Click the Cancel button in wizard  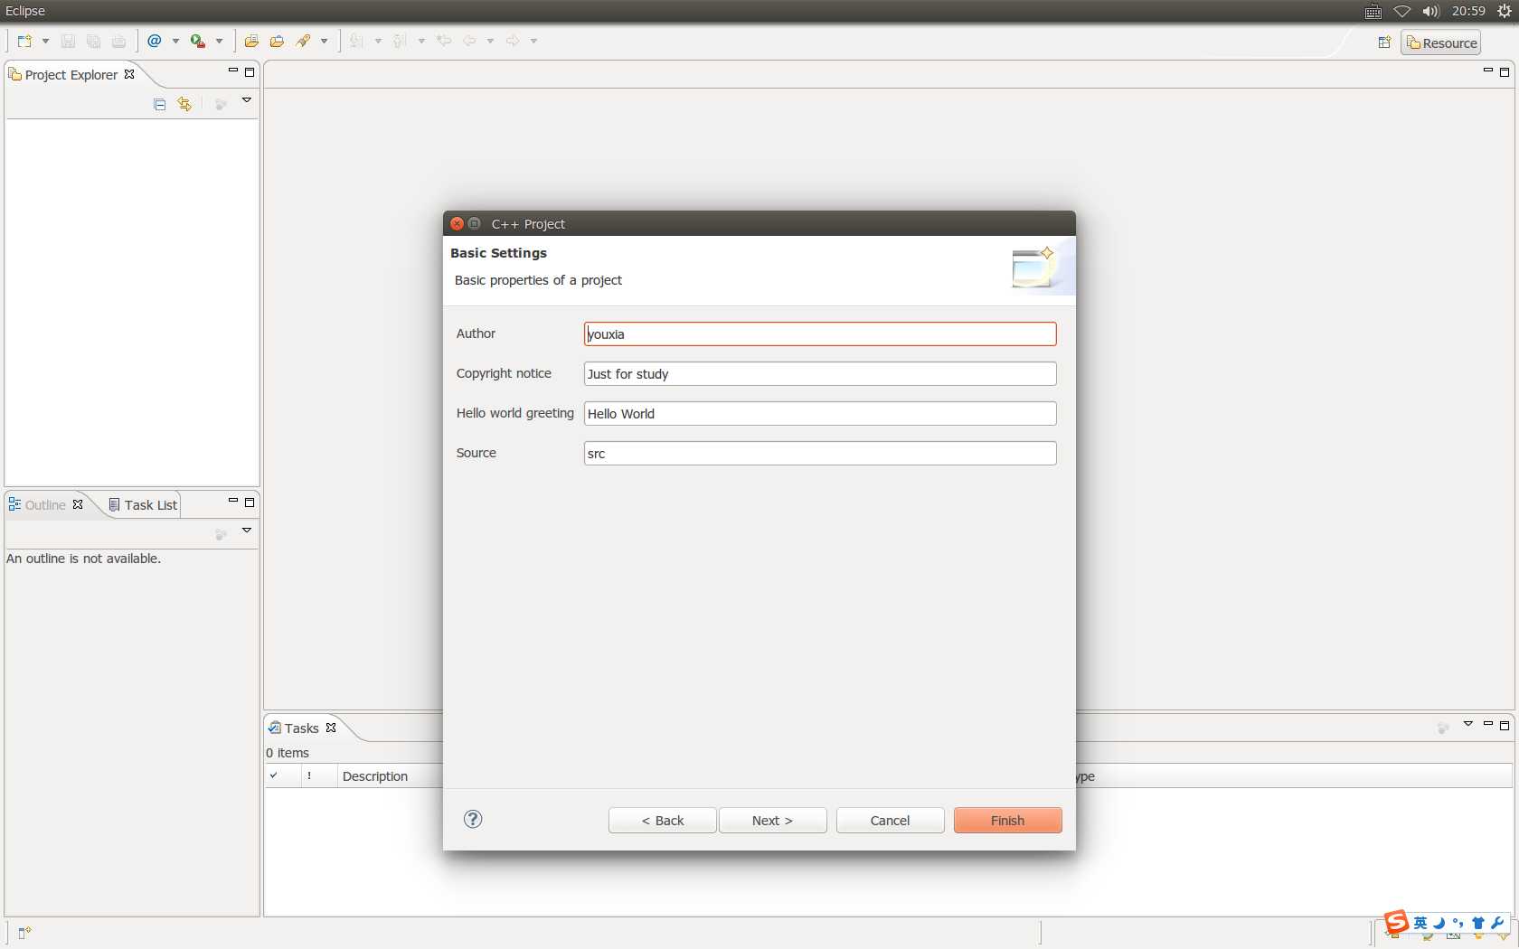point(891,821)
